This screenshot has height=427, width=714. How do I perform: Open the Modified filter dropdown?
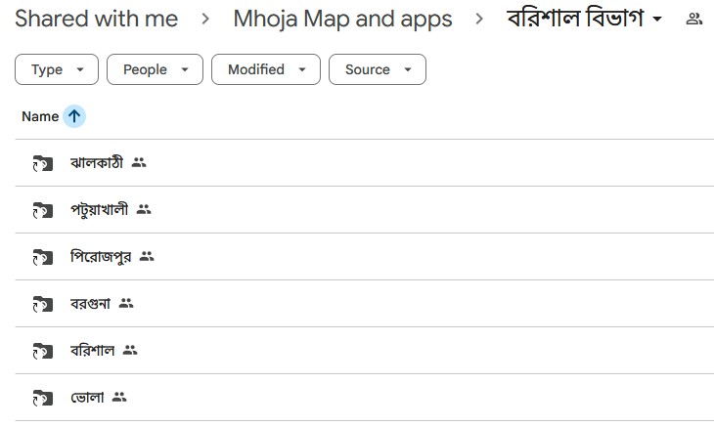(x=266, y=69)
